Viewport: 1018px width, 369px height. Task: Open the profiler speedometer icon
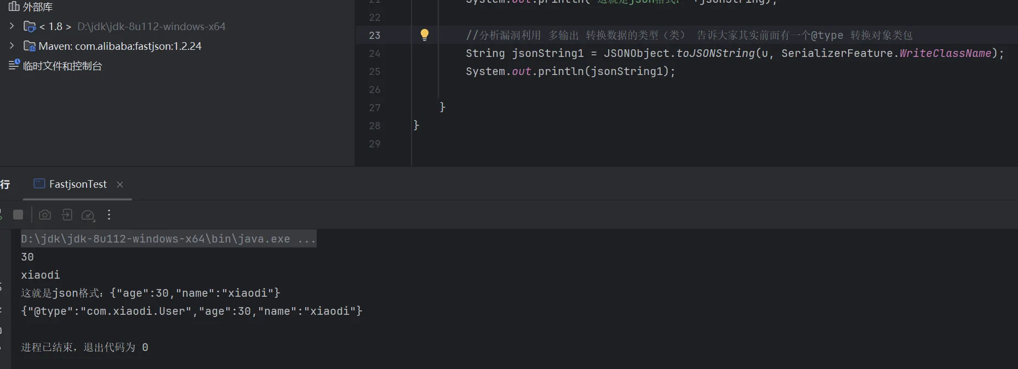click(x=88, y=215)
